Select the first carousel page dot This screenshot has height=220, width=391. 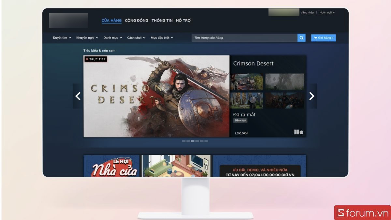pos(183,141)
